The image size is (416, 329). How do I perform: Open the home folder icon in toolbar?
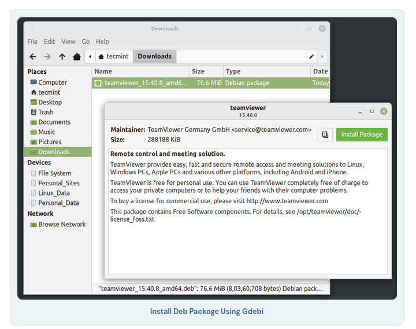(x=77, y=57)
